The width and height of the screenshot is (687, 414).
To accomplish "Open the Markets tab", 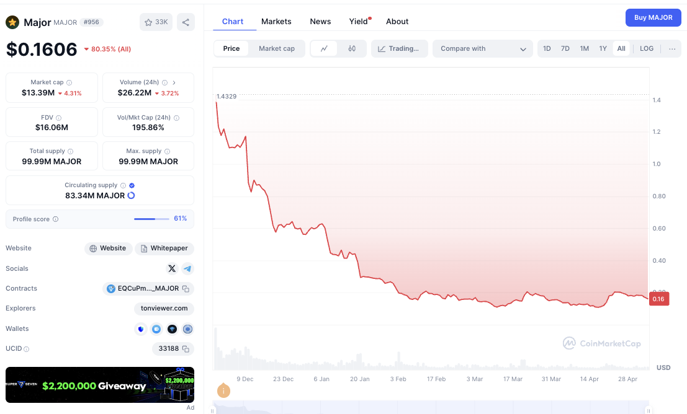I will pyautogui.click(x=276, y=22).
